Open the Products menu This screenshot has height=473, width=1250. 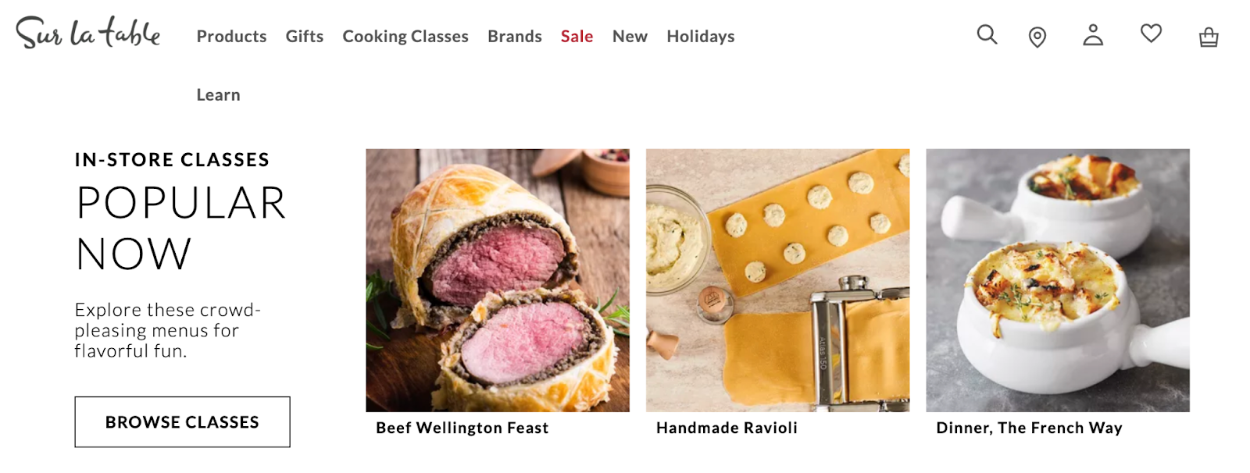pos(231,36)
